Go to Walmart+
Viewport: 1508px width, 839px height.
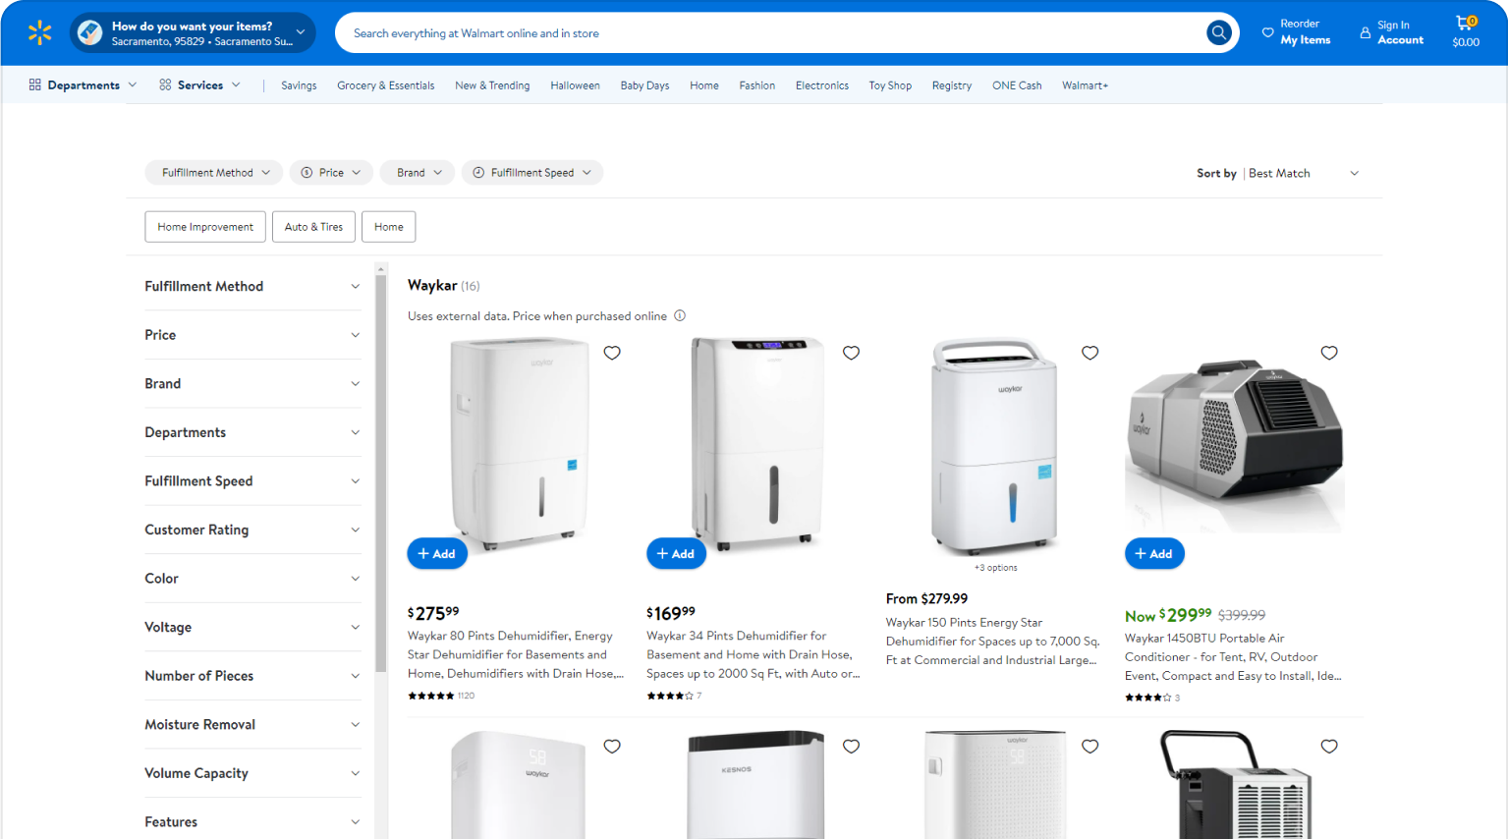1085,85
